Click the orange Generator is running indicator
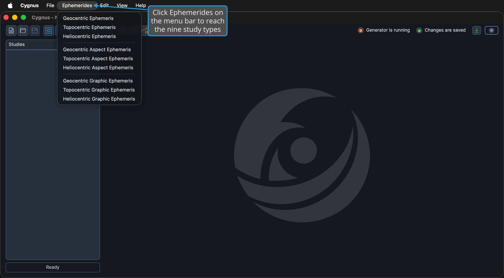 click(x=361, y=30)
